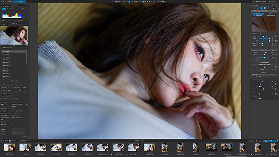Adjust the luminance noise slider
Screen dimensions: 279x157
click(x=264, y=36)
